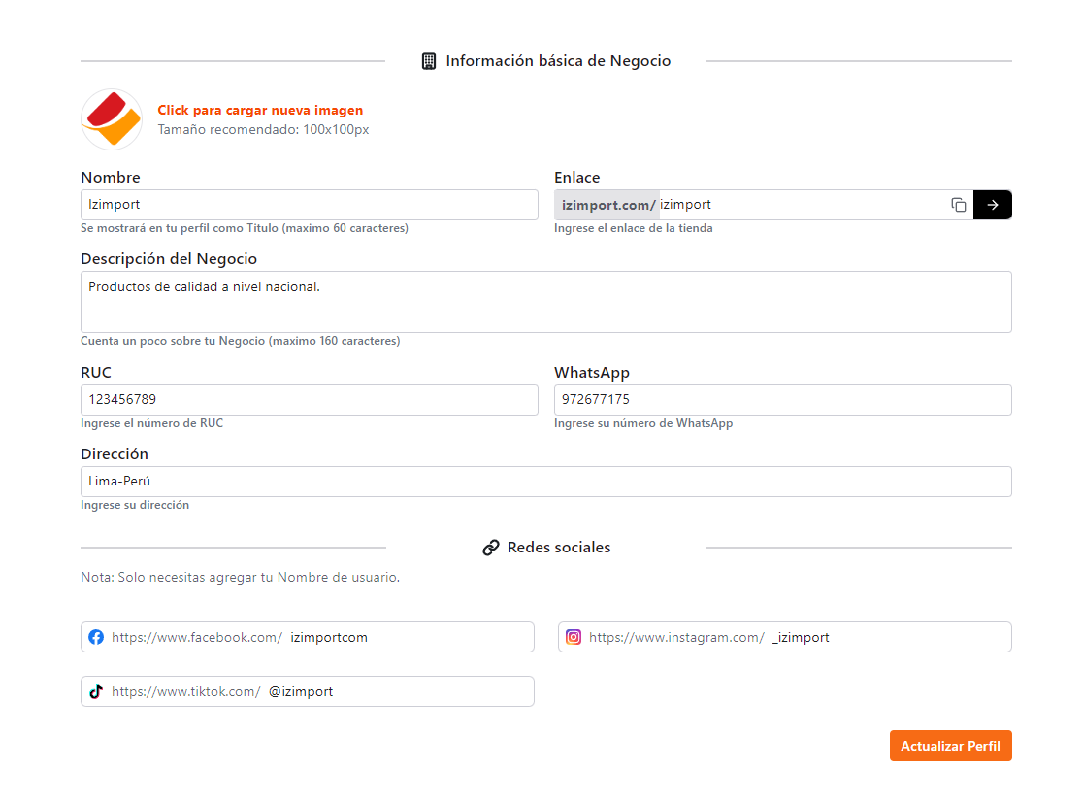Image resolution: width=1083 pixels, height=802 pixels.
Task: Click the Descripción del Negocio text area
Action: (x=545, y=302)
